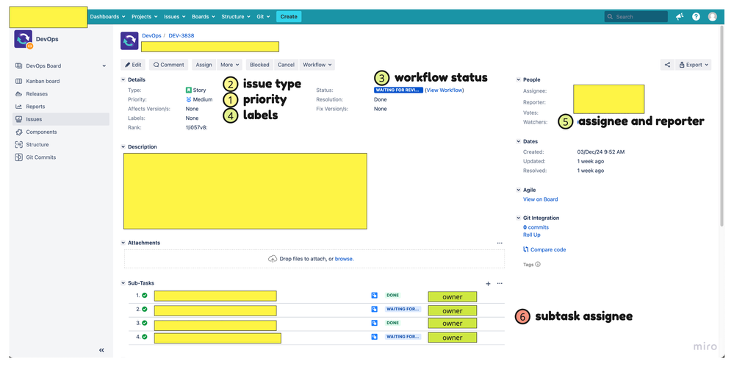The width and height of the screenshot is (734, 367).
Task: Open the Dashboards menu
Action: tap(107, 16)
